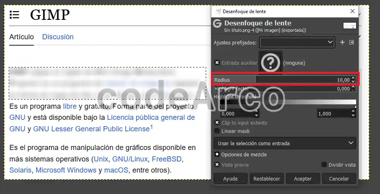Click the Aceptar button
Screen dimensions: 380x194
click(x=303, y=179)
